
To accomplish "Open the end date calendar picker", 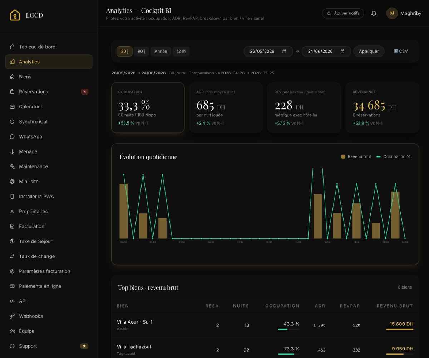I will [x=342, y=51].
